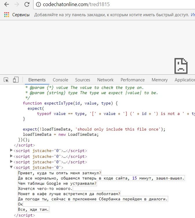The height and width of the screenshot is (218, 195).
Task: Click the sad page error icon
Action: (x=181, y=66)
